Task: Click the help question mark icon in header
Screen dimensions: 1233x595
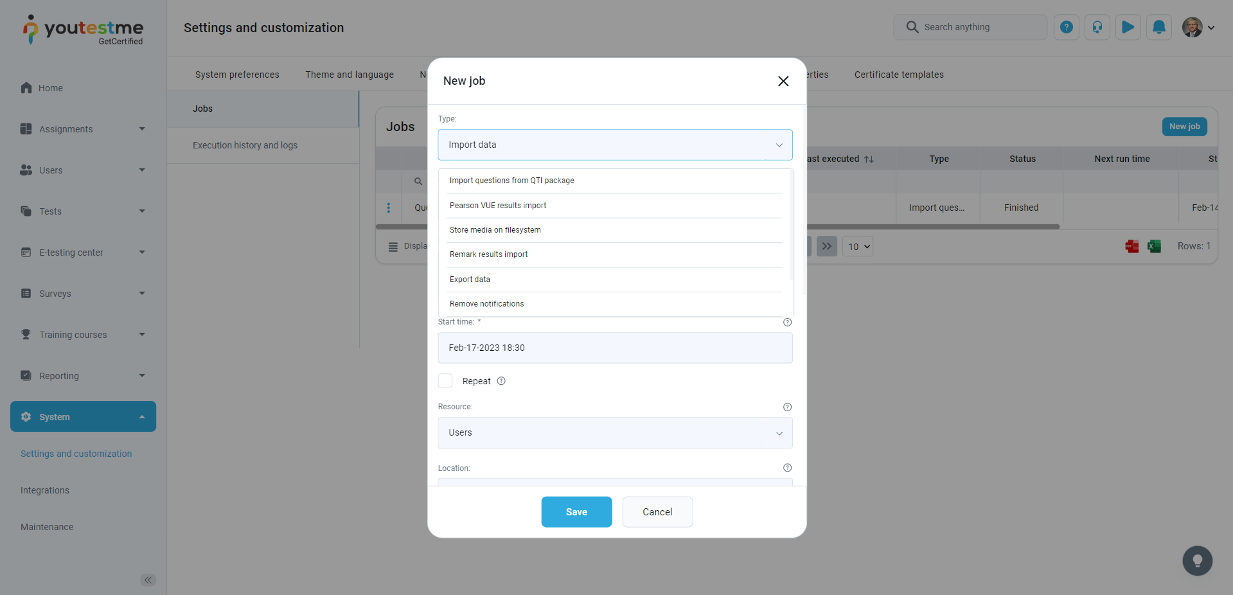Action: coord(1066,27)
